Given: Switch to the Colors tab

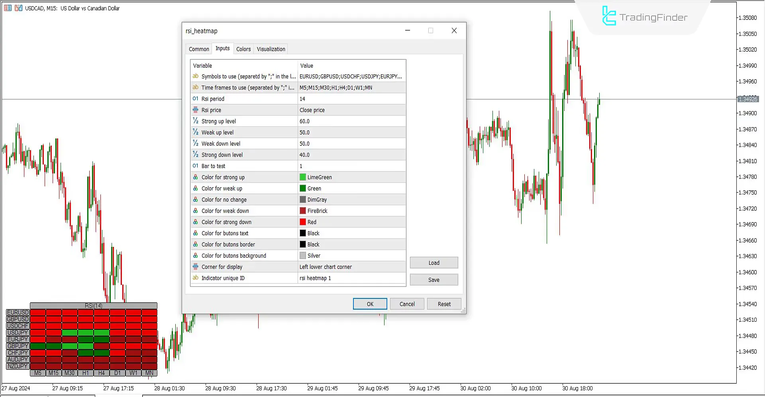Looking at the screenshot, I should tap(243, 49).
